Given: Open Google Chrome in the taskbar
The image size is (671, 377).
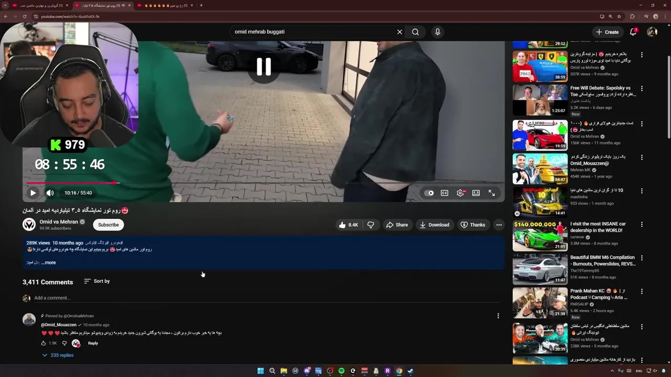Looking at the screenshot, I should click(399, 371).
